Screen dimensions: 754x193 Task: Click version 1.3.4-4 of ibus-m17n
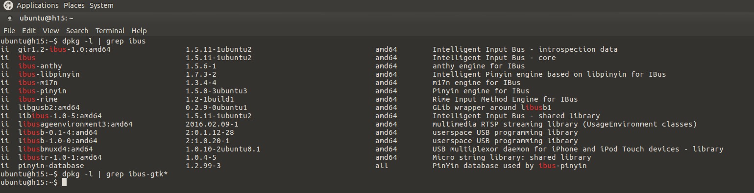(x=201, y=83)
